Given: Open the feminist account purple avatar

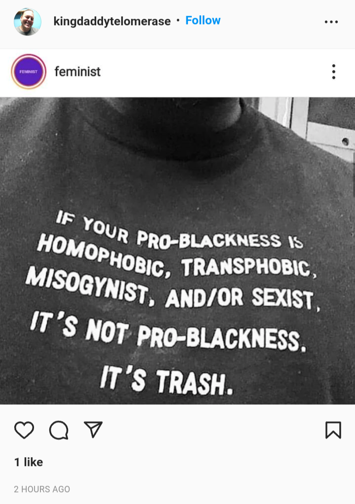Looking at the screenshot, I should (29, 72).
